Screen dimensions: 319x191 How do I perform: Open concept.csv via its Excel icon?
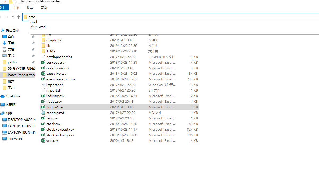point(43,62)
